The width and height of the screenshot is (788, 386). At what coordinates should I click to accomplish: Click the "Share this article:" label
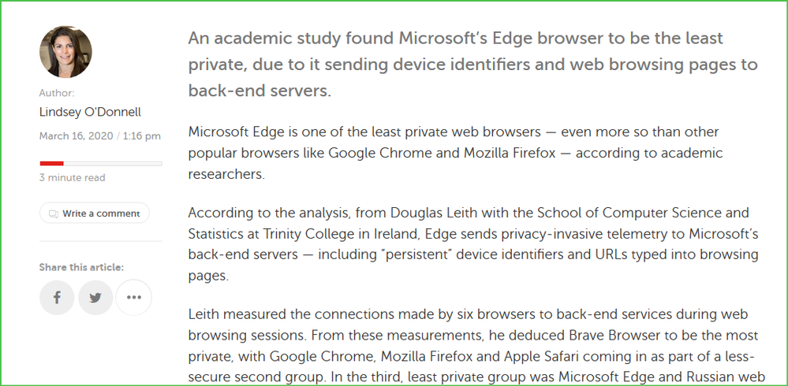[81, 268]
